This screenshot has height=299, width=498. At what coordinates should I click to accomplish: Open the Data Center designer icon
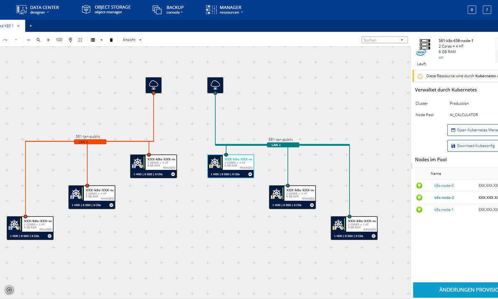[x=21, y=10]
